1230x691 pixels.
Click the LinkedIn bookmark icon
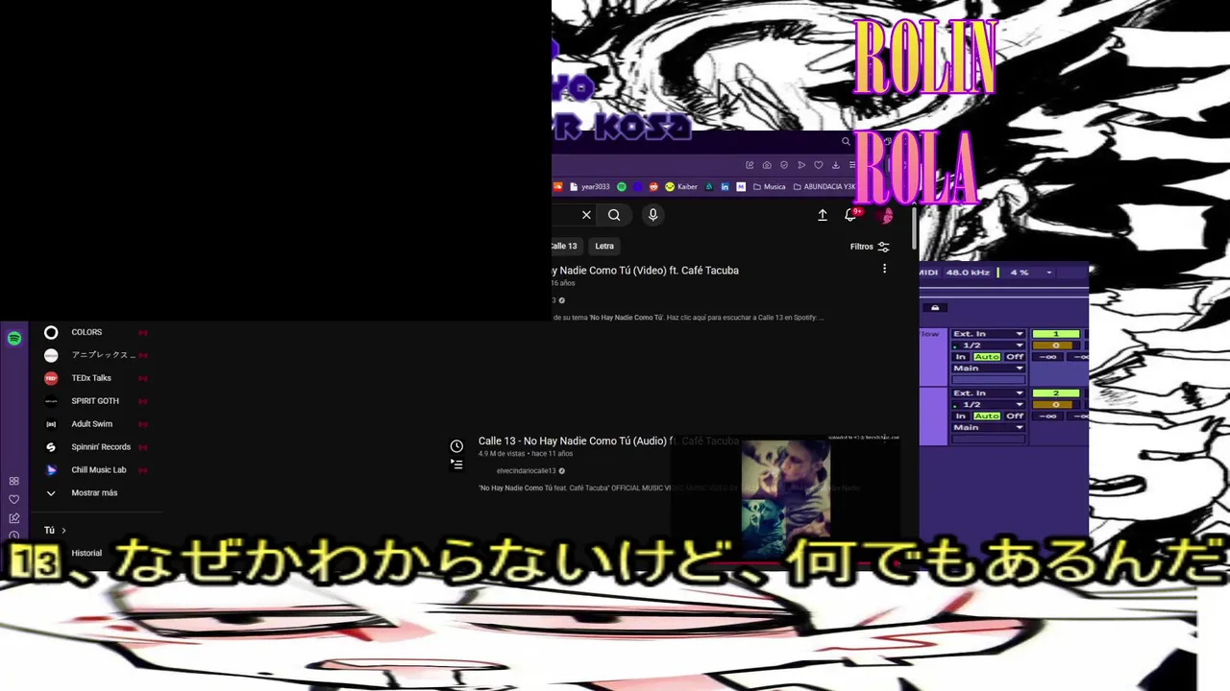725,187
